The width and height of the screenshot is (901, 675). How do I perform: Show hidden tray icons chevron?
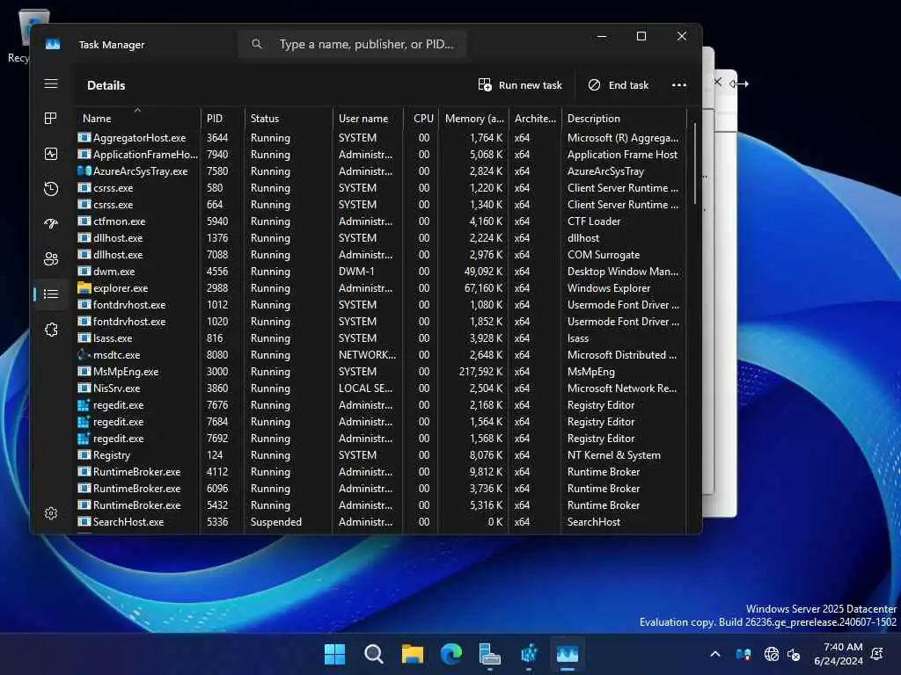(x=715, y=654)
